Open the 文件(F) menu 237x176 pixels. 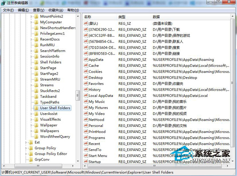(8, 10)
